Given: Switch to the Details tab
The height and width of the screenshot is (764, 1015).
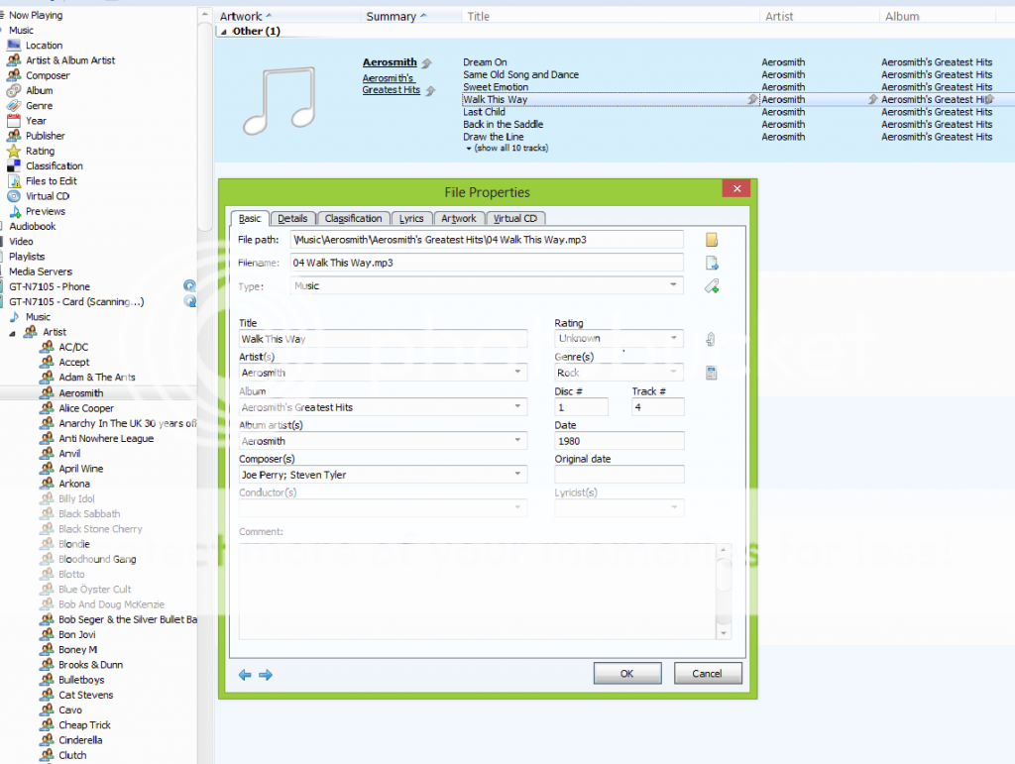Looking at the screenshot, I should click(292, 219).
